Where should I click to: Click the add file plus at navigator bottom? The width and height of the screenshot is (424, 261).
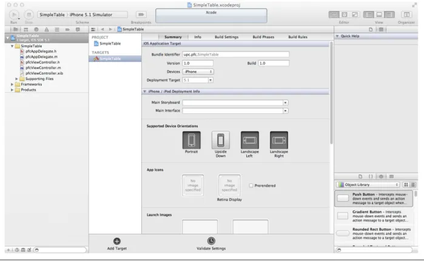point(8,250)
